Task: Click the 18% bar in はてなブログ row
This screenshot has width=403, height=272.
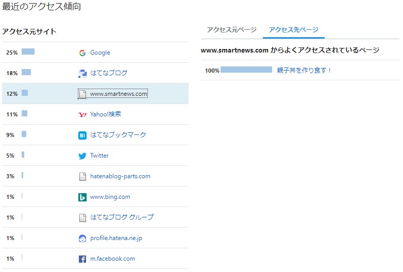Action: pyautogui.click(x=26, y=72)
